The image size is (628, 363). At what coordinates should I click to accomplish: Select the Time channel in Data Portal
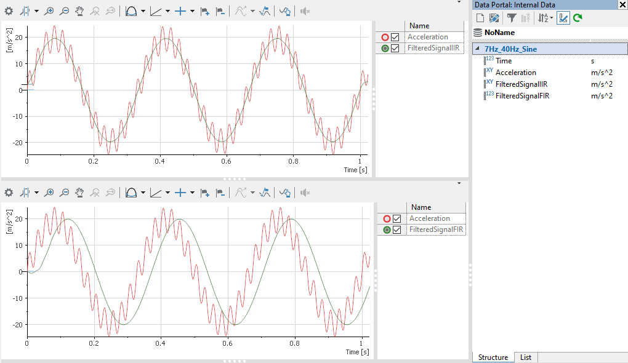tap(503, 61)
